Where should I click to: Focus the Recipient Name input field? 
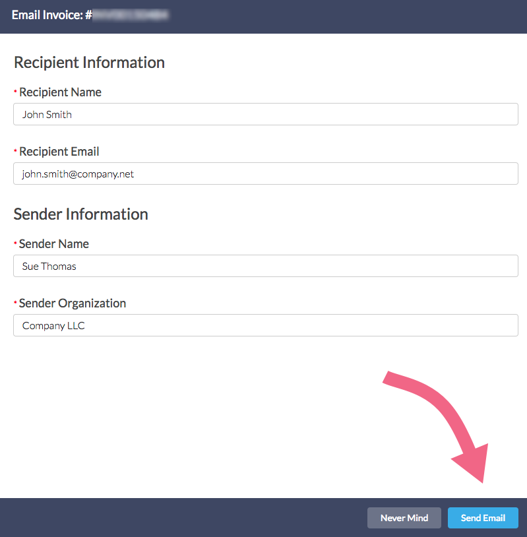pos(265,114)
